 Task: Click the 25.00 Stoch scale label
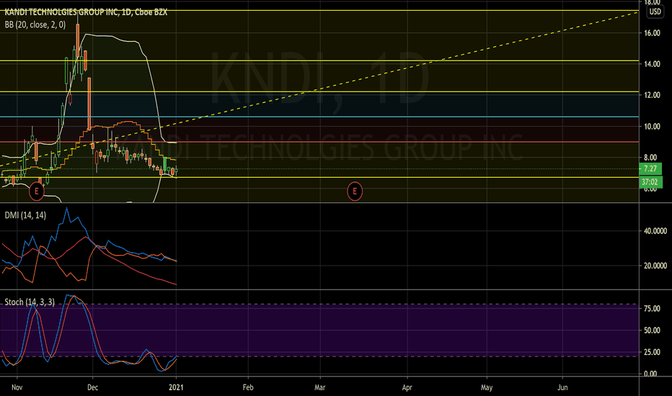coord(652,352)
